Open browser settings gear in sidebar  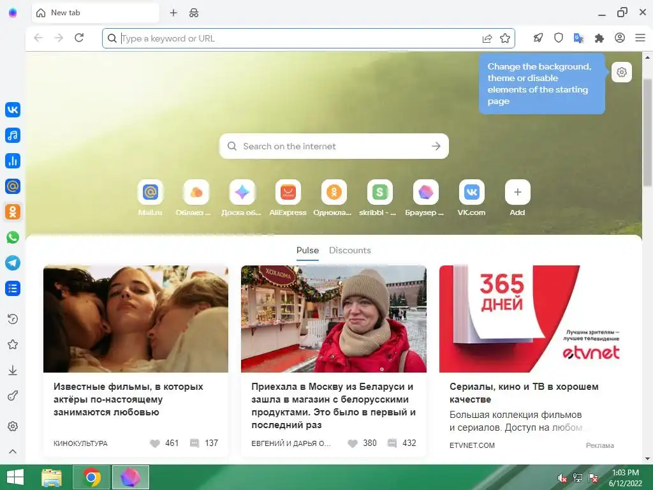[13, 426]
